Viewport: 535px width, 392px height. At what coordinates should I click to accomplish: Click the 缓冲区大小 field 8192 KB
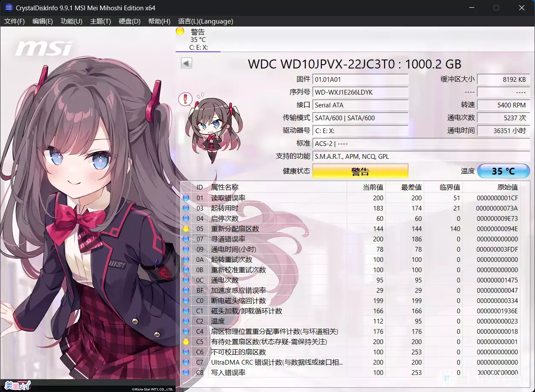click(503, 79)
